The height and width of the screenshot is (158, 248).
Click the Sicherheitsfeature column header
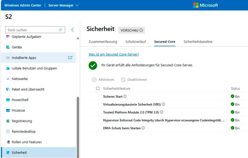[117, 89]
